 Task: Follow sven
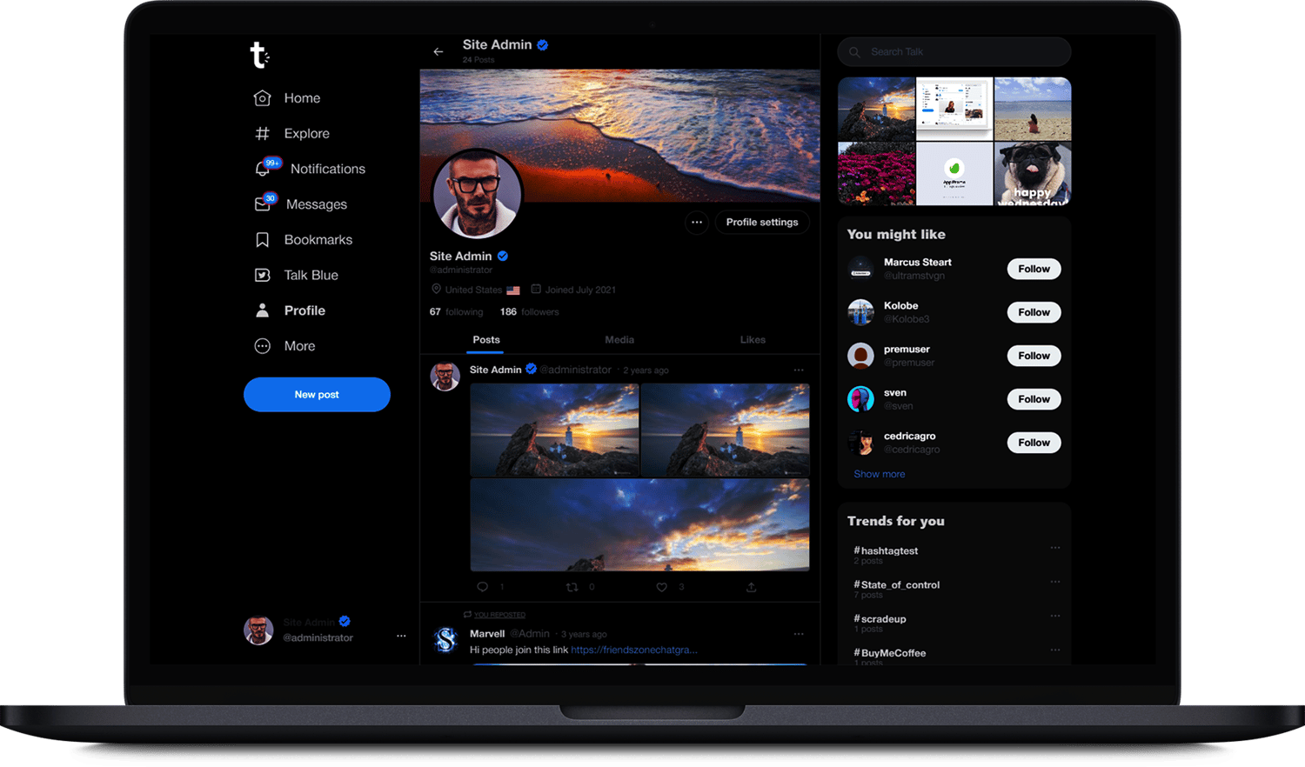coord(1034,399)
